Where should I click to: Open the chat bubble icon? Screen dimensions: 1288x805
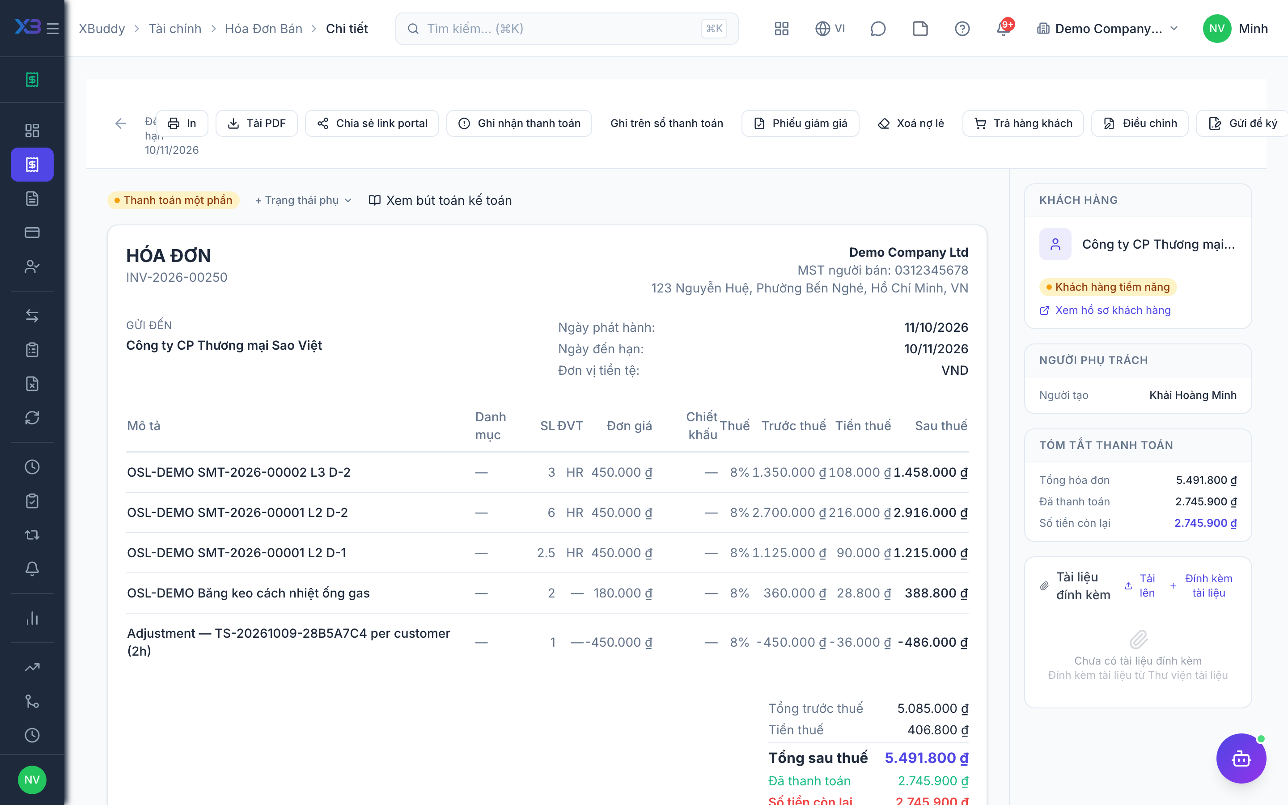[x=877, y=29]
